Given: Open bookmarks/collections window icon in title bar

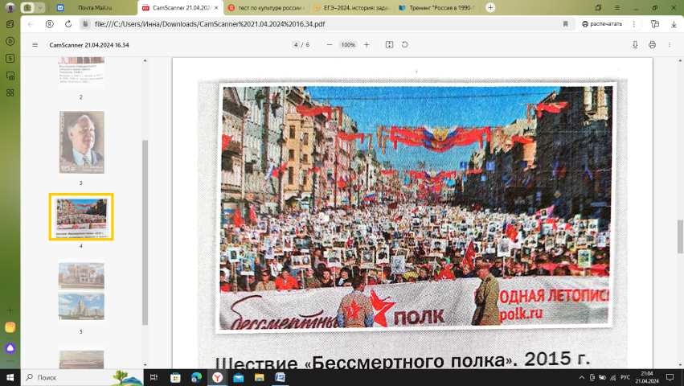Looking at the screenshot, I should 599,7.
